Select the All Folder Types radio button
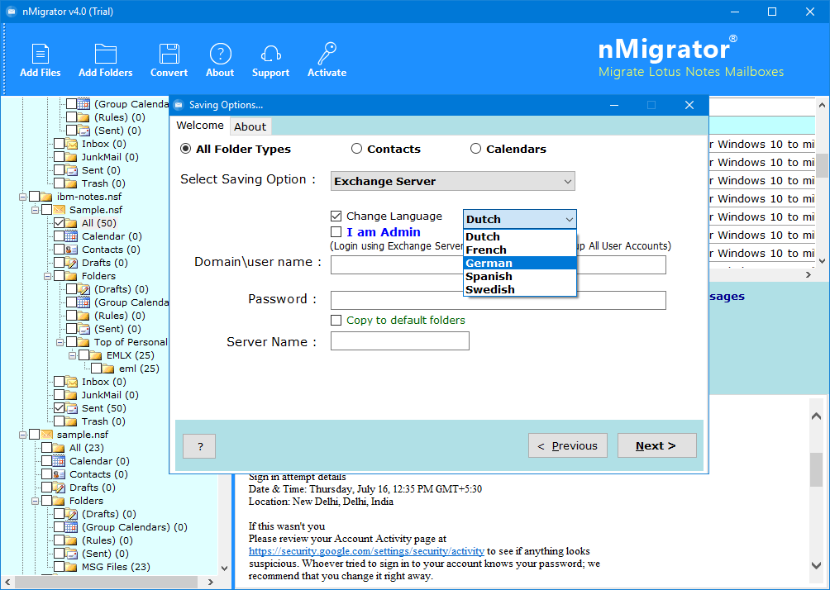This screenshot has height=590, width=830. 185,149
